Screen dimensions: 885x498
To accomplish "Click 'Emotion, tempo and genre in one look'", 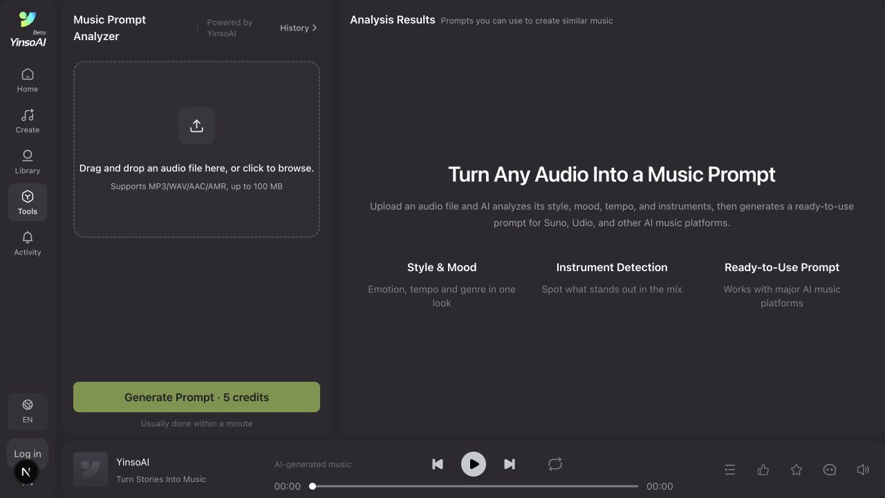I will (x=442, y=296).
